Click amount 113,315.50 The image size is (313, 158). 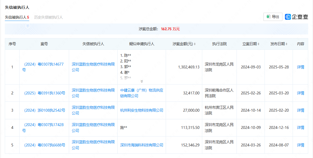(x=190, y=128)
